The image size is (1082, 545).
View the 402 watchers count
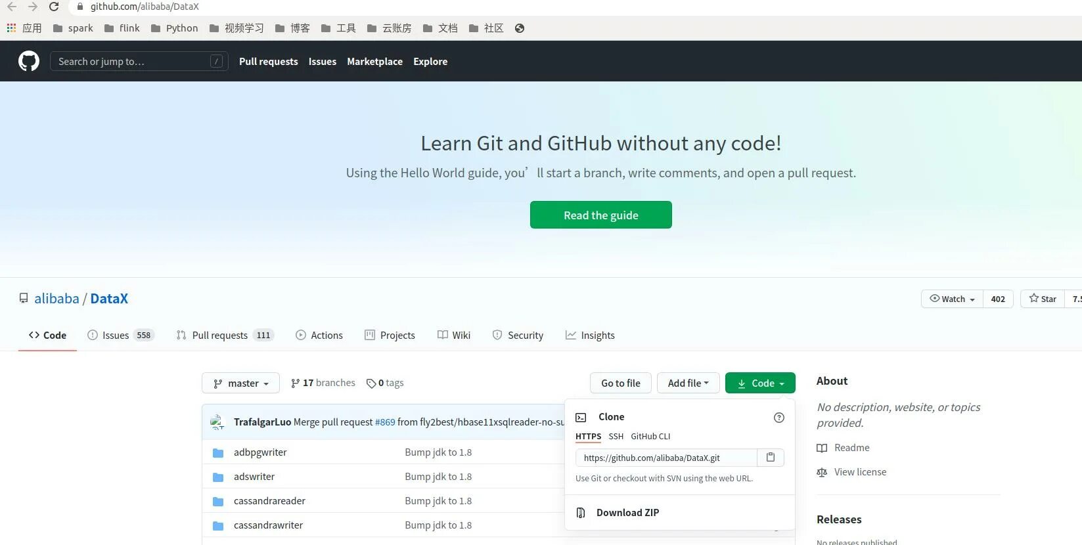pyautogui.click(x=998, y=299)
